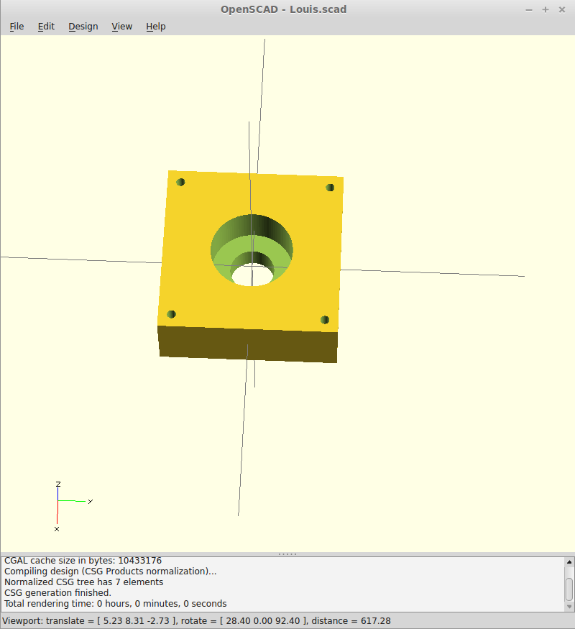Maximize the OpenSCAD window
This screenshot has width=575, height=629.
coord(546,9)
